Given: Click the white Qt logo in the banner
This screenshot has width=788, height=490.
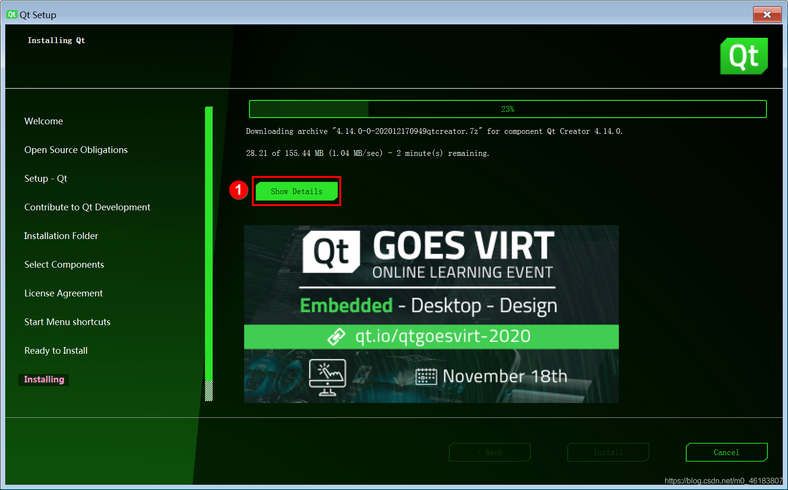Looking at the screenshot, I should 331,252.
